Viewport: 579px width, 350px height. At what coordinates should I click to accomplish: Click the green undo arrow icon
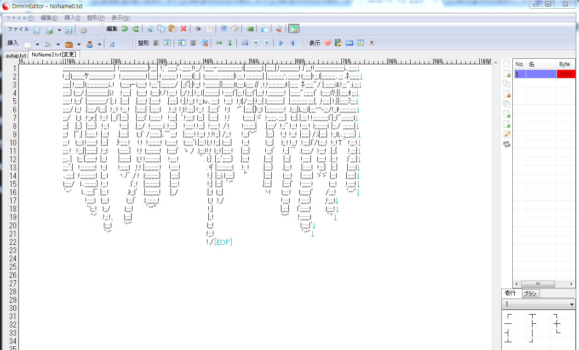pyautogui.click(x=124, y=29)
